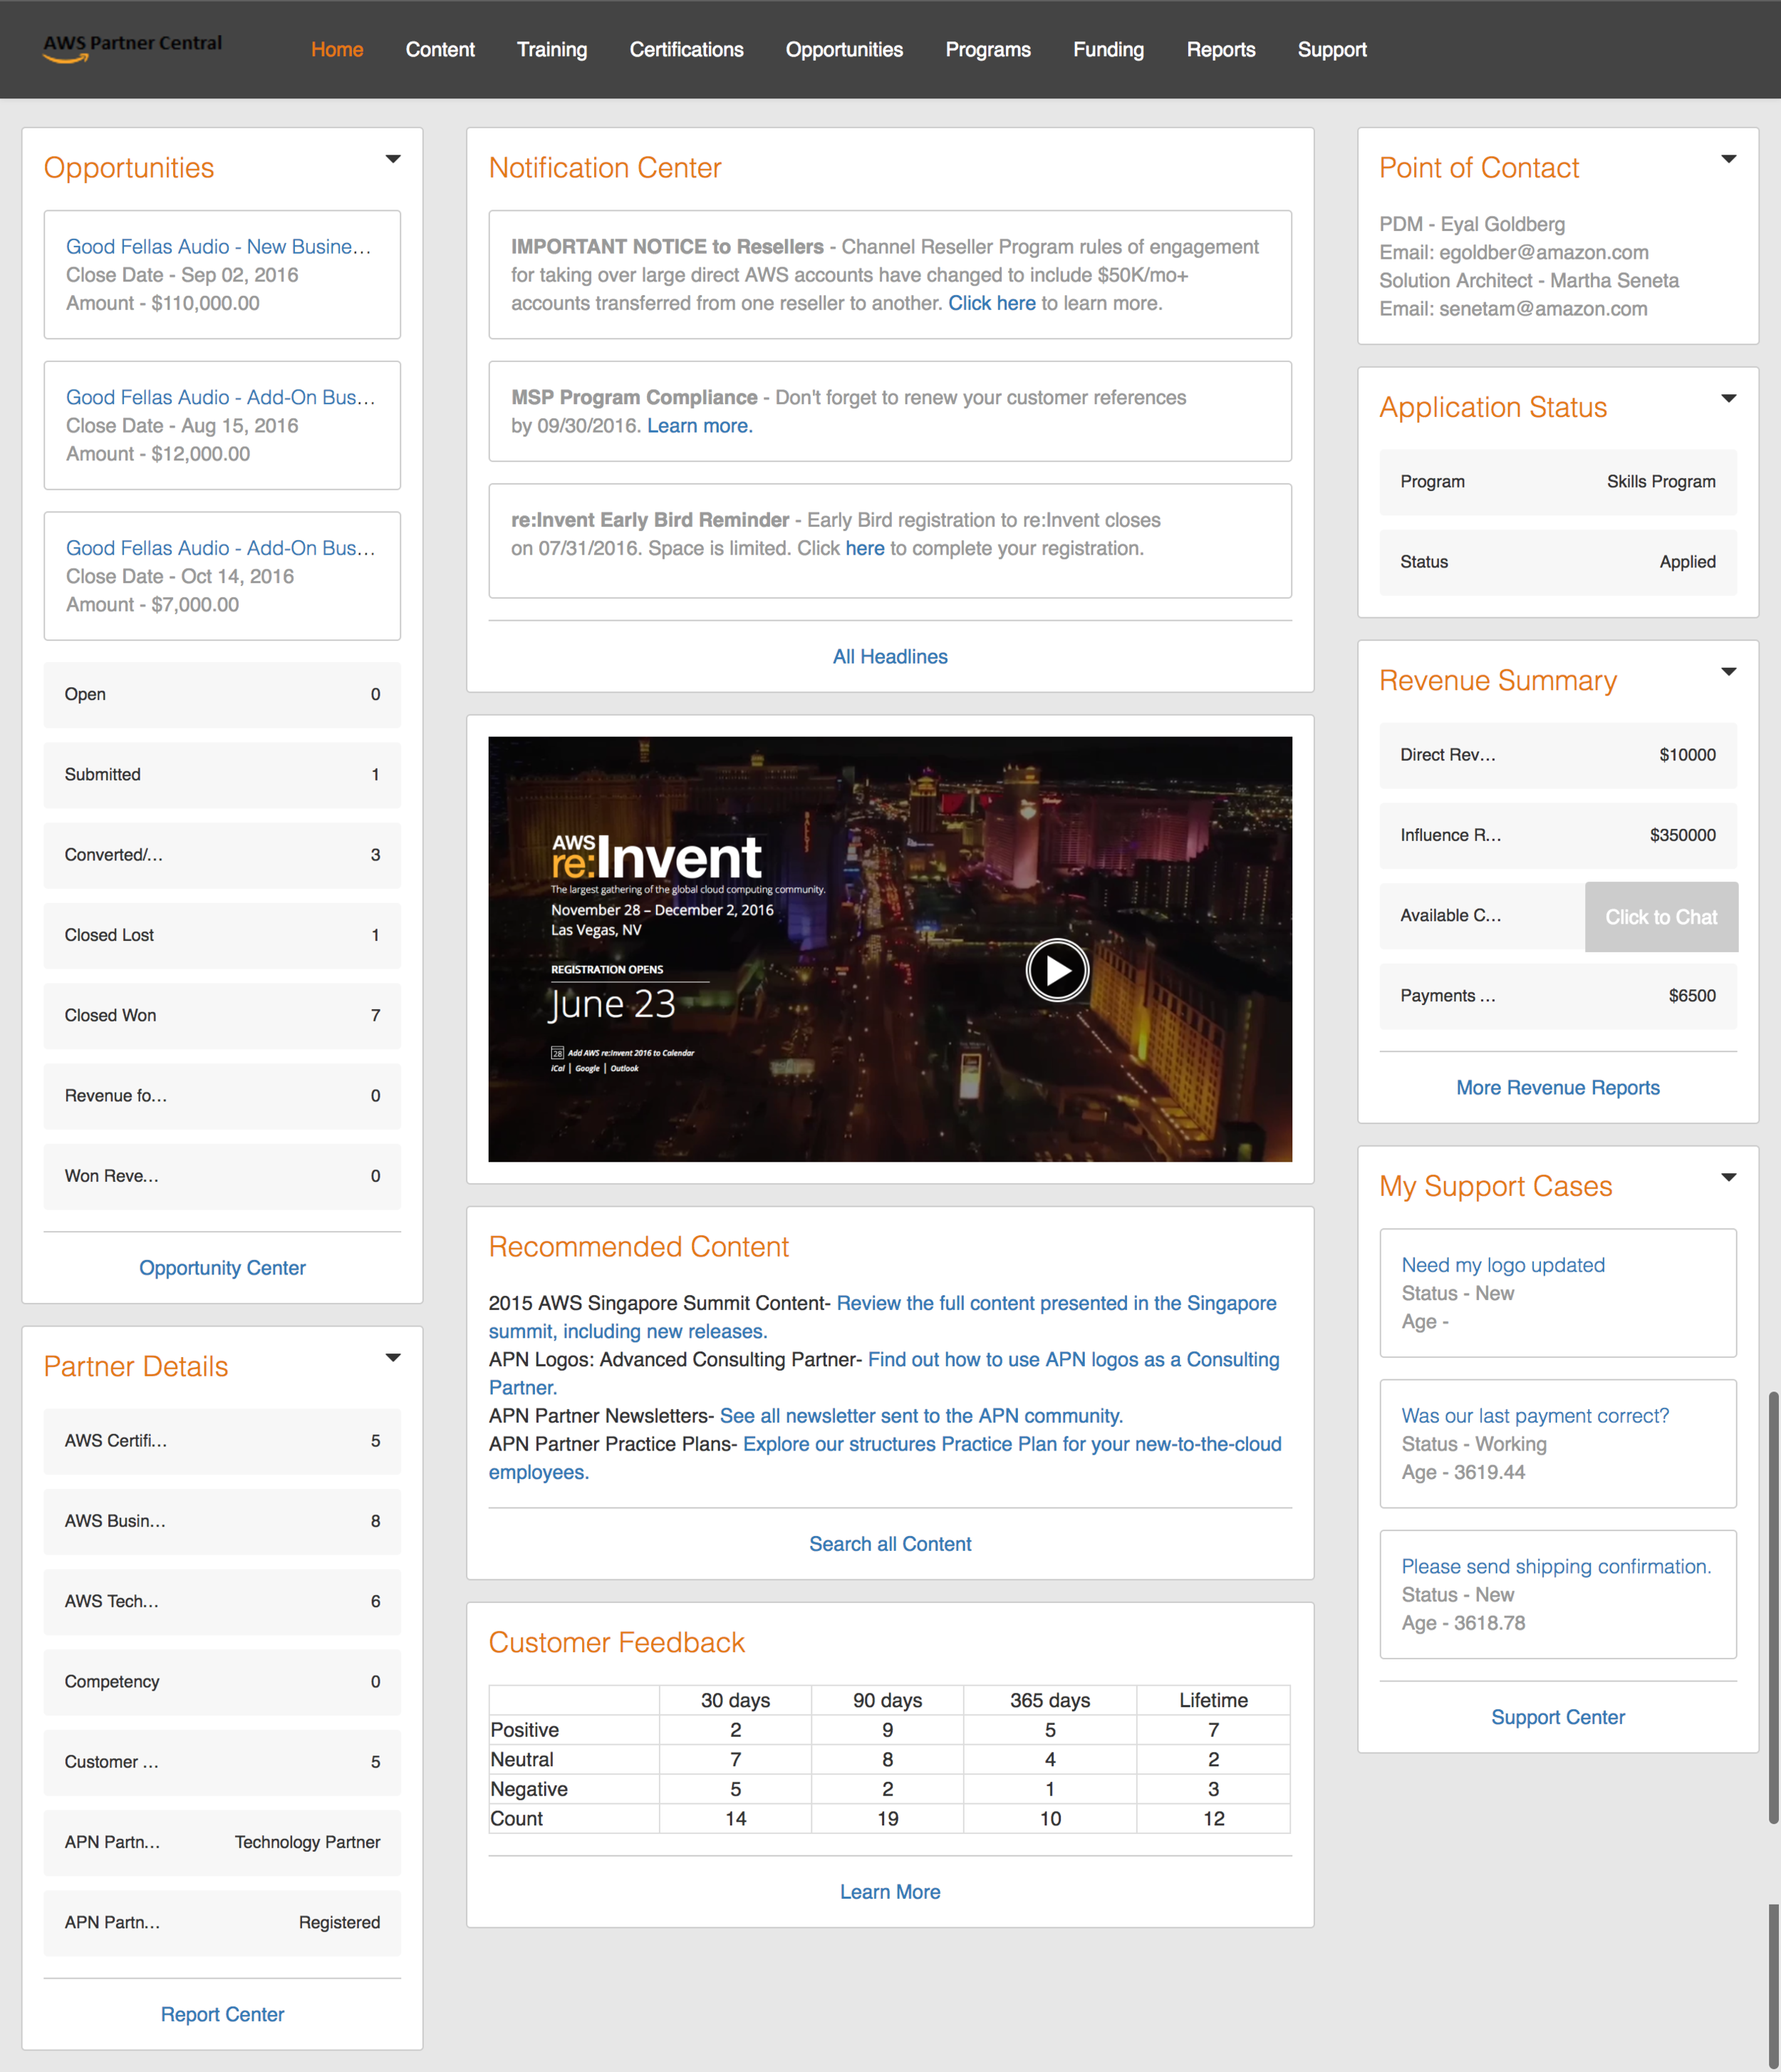Click the re:Invent video thumbnail image
The width and height of the screenshot is (1781, 2072).
pyautogui.click(x=890, y=949)
